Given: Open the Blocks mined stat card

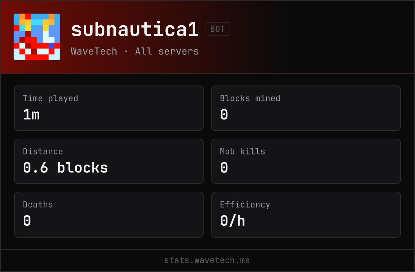Looking at the screenshot, I should (x=306, y=108).
